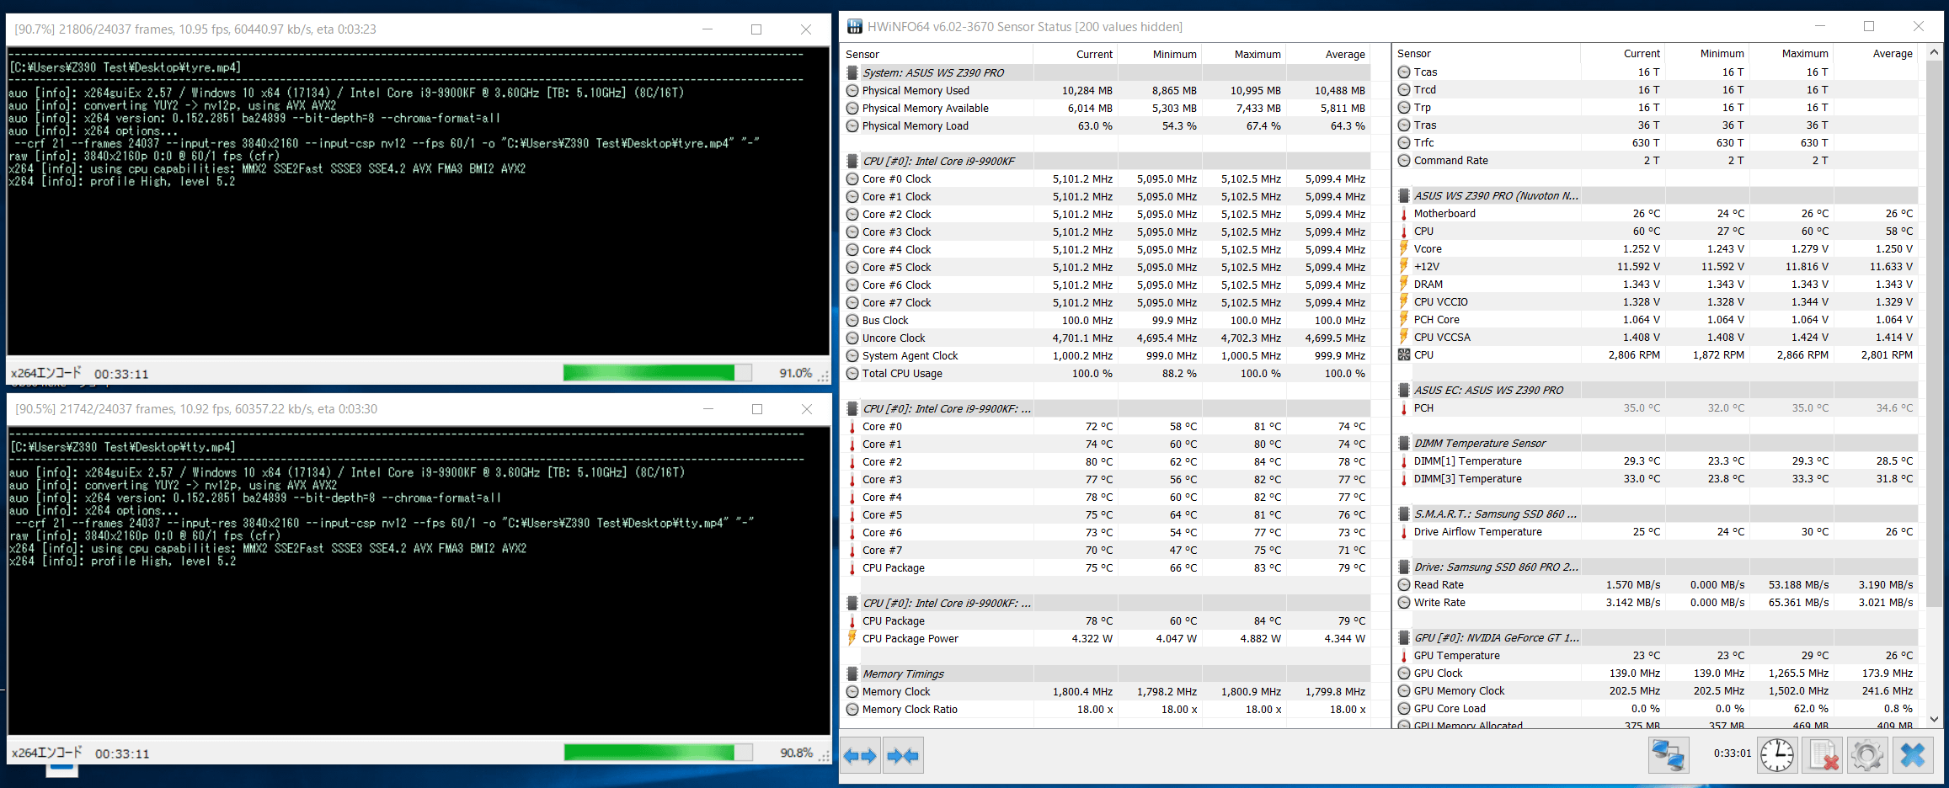Select the Core #7 temperature row

[1107, 550]
